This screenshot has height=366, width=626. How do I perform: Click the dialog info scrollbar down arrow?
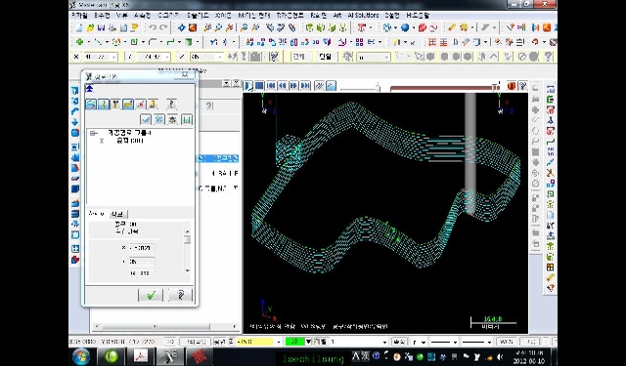click(x=187, y=270)
